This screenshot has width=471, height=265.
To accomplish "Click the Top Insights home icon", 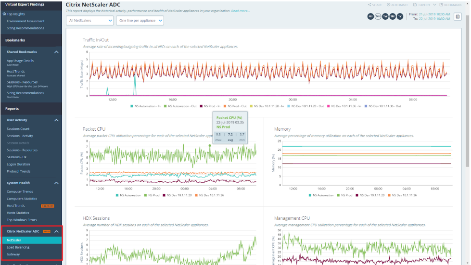I will coord(4,14).
